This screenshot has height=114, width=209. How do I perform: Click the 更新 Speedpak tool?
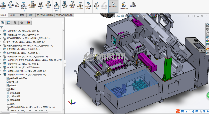pos(124,6)
